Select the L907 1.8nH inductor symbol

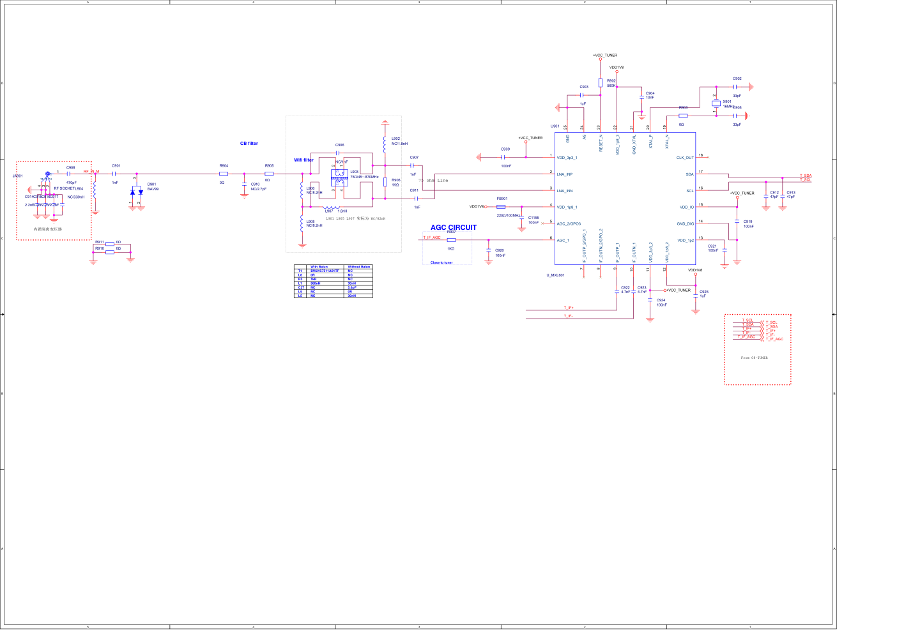click(330, 207)
